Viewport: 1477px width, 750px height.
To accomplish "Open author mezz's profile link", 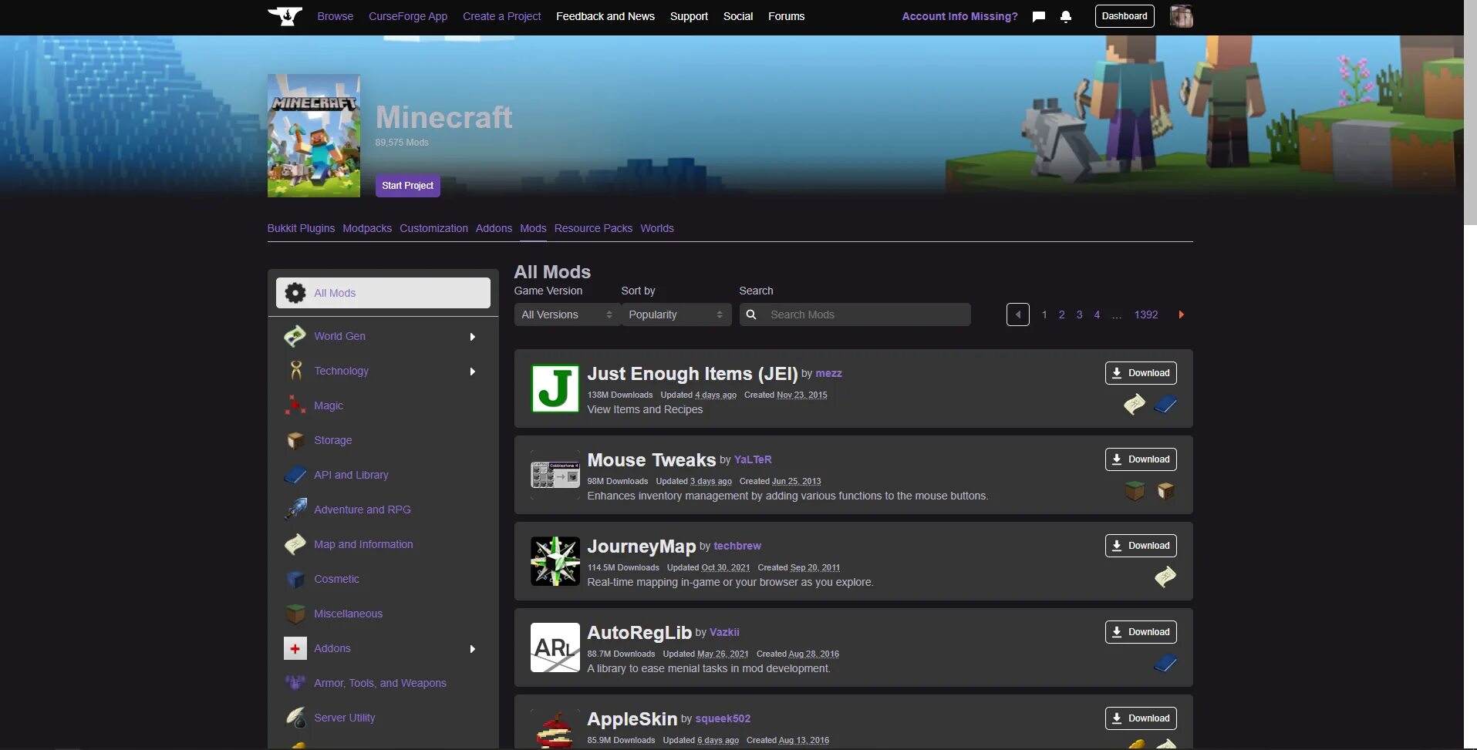I will click(x=829, y=373).
